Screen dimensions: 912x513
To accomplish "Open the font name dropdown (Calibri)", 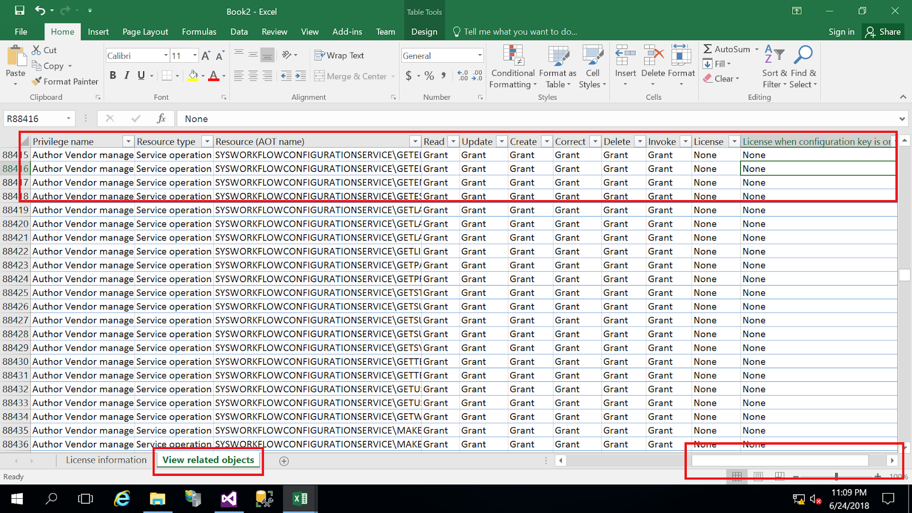I will click(166, 55).
